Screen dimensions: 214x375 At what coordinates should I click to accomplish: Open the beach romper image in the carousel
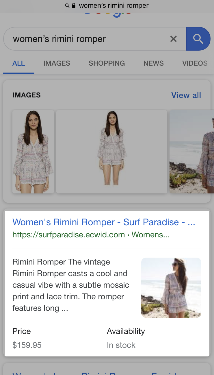191,152
